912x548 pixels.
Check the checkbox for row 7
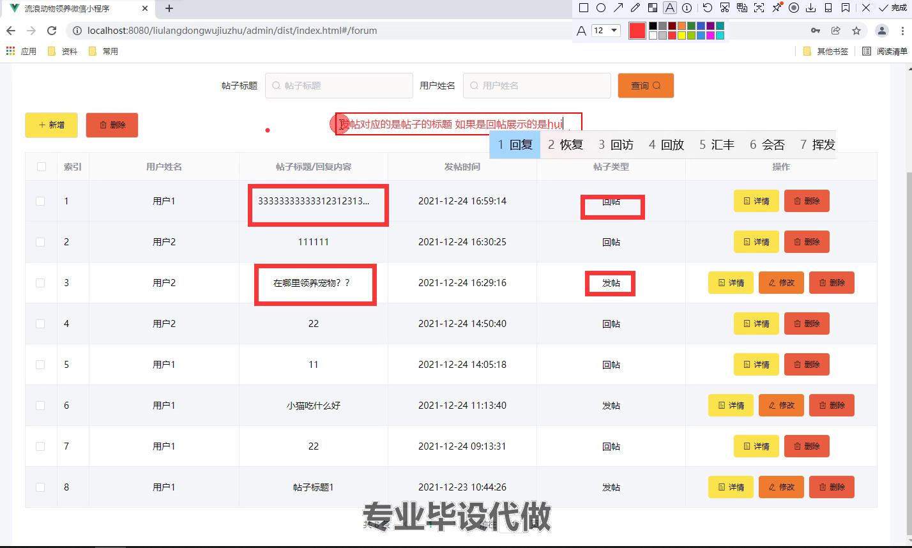point(40,446)
